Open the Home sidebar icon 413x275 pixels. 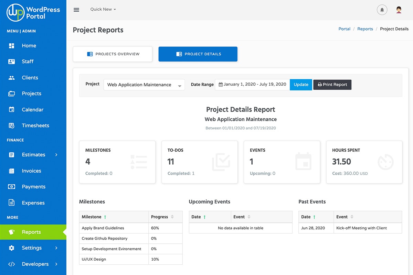tap(12, 45)
